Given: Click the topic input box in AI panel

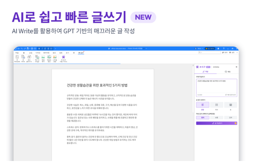Looking at the screenshot, I should tap(216, 88).
